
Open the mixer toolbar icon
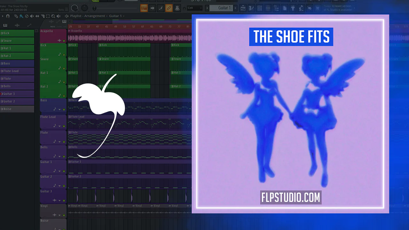point(268,8)
